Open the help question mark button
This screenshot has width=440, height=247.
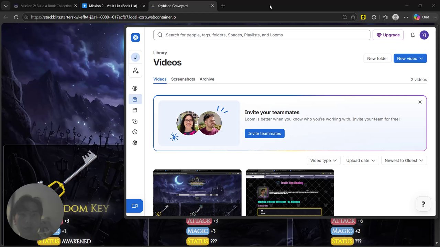point(423,204)
